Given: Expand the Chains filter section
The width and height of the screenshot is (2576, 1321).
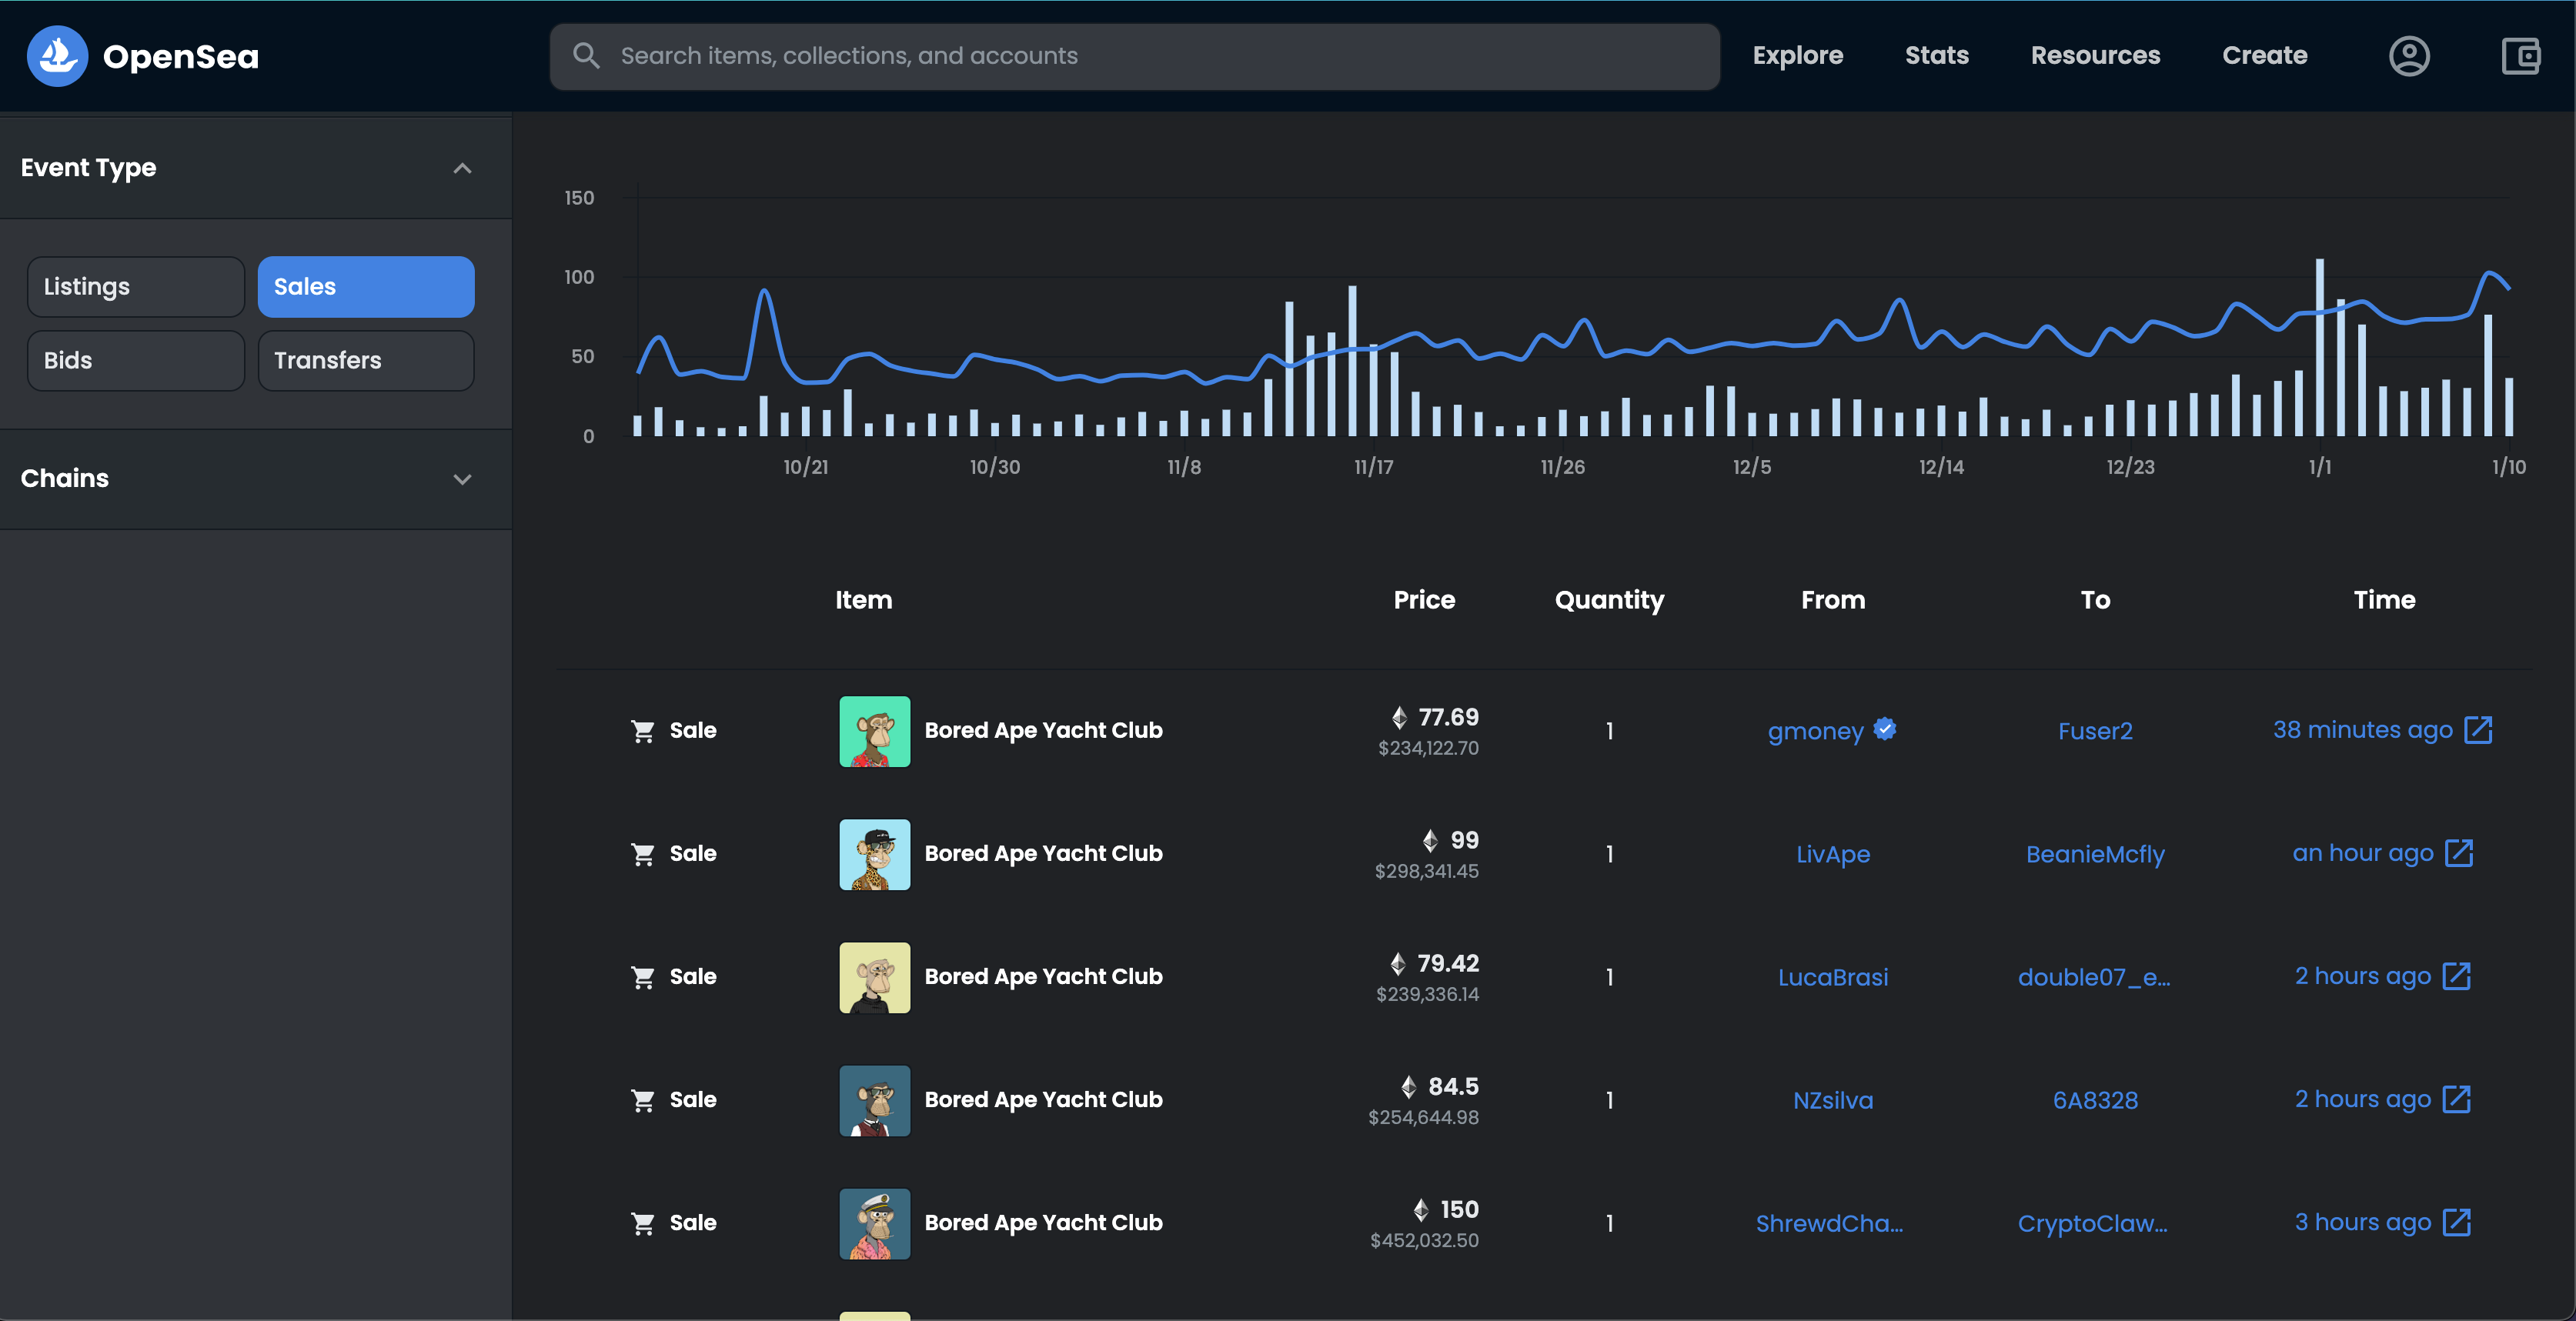Looking at the screenshot, I should tap(462, 479).
